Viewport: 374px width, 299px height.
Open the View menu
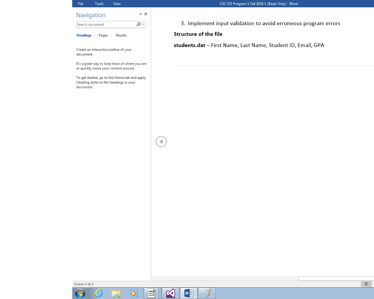click(x=117, y=4)
